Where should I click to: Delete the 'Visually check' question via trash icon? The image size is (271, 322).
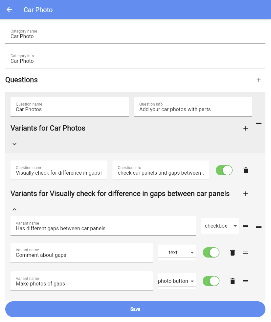click(245, 170)
